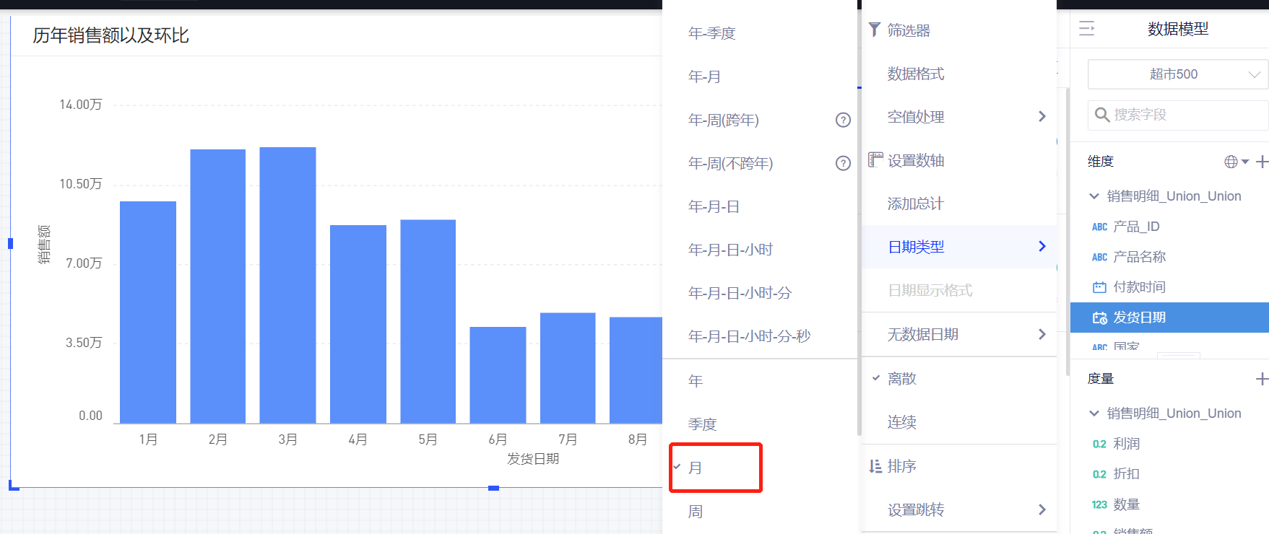The height and width of the screenshot is (534, 1269).
Task: Click numeric icon of 利润 field
Action: pyautogui.click(x=1099, y=444)
